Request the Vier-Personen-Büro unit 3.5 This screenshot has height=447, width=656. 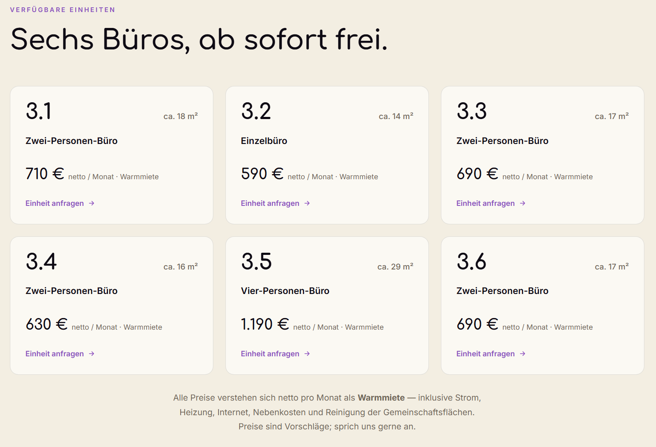tap(275, 354)
